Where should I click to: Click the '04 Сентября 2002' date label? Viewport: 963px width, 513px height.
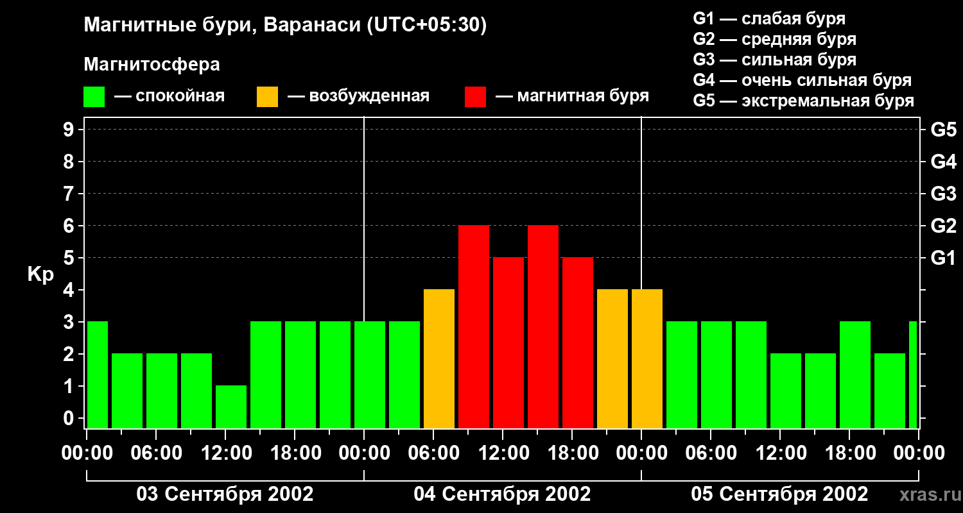click(x=502, y=494)
